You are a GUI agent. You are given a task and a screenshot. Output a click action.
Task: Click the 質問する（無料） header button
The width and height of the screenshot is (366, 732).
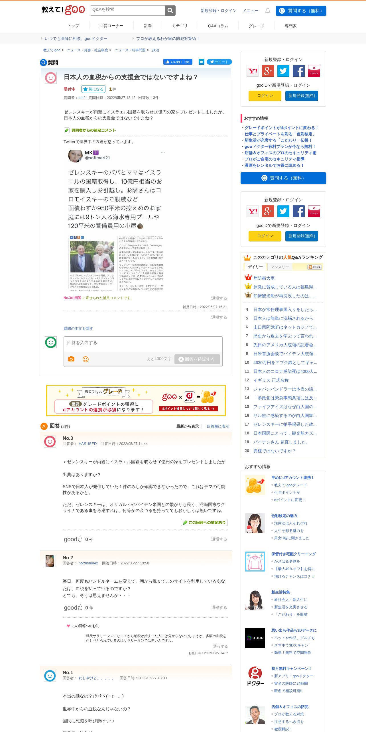coord(301,11)
